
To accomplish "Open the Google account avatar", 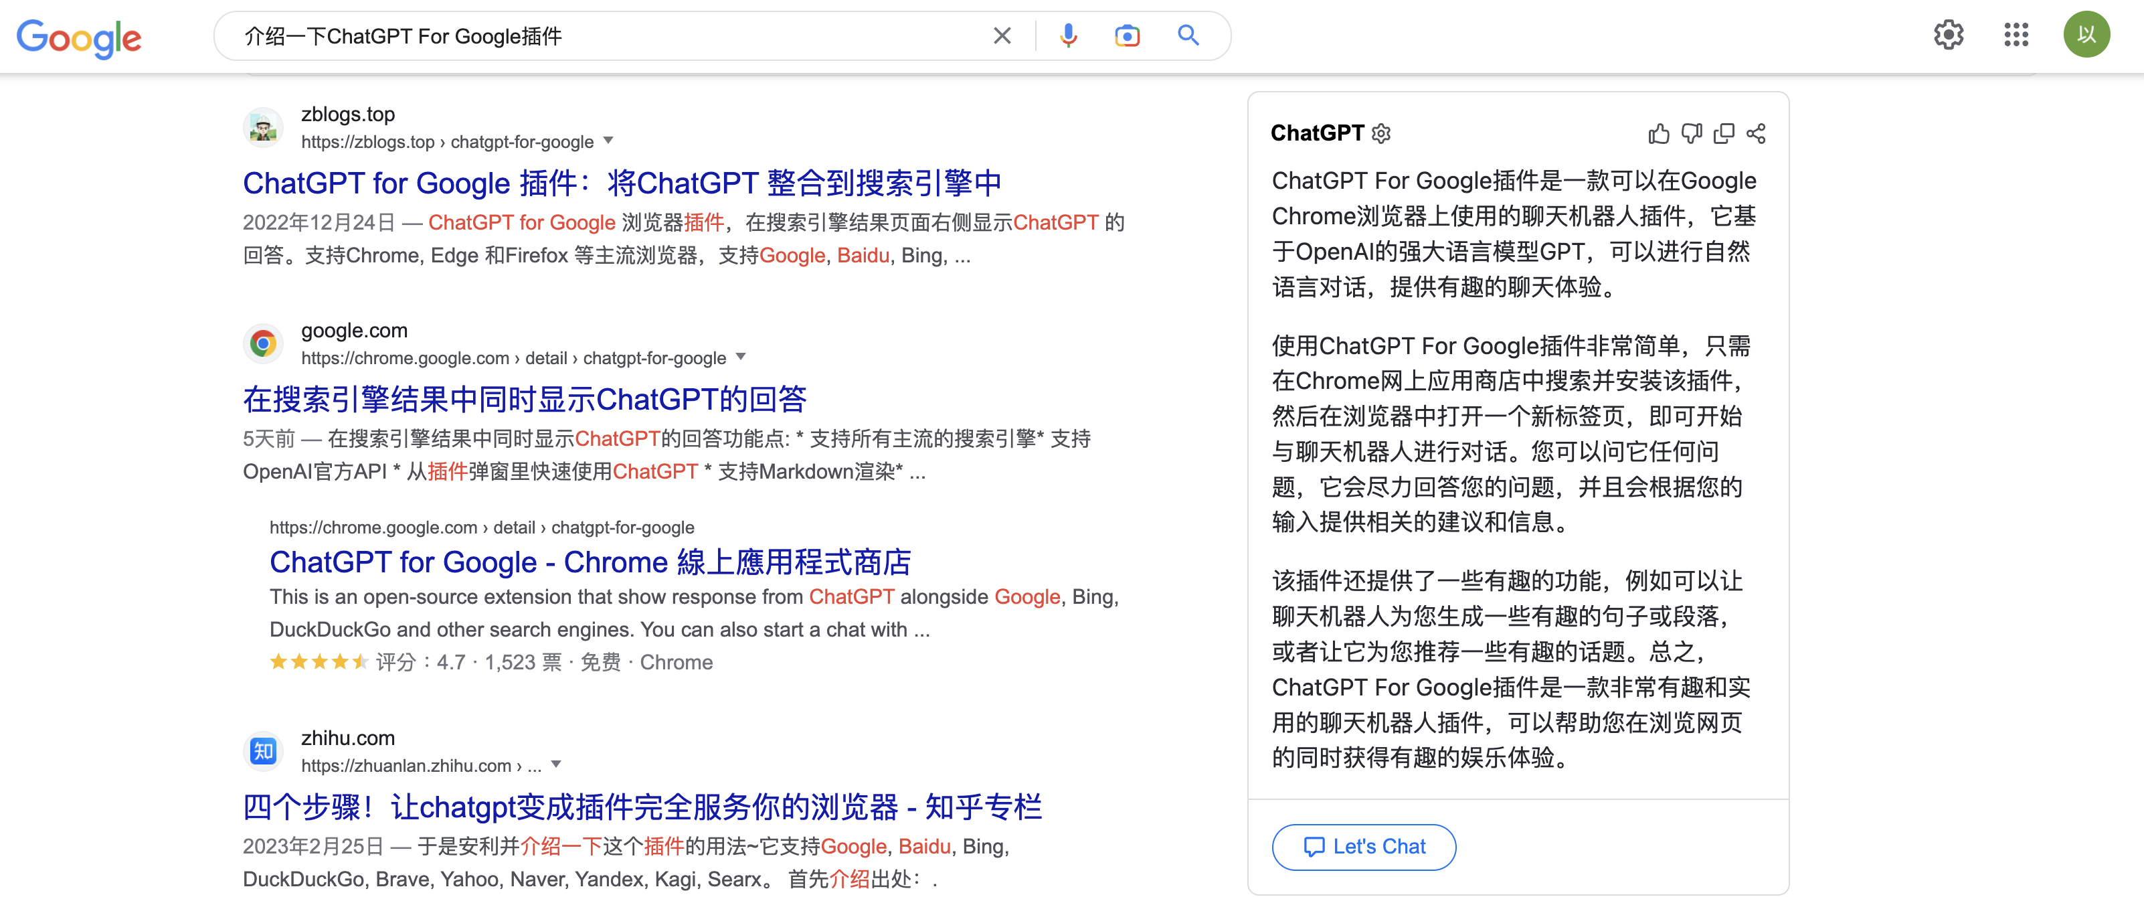I will pyautogui.click(x=2086, y=35).
